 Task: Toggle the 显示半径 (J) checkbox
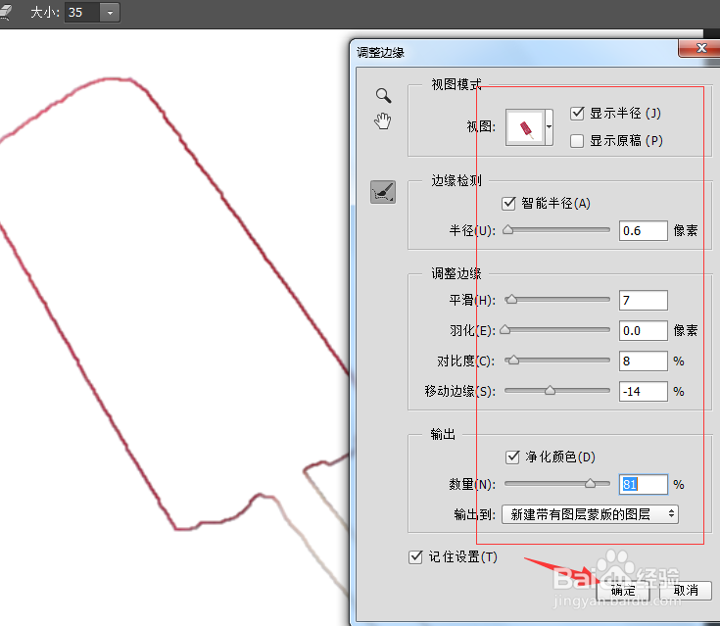(577, 113)
